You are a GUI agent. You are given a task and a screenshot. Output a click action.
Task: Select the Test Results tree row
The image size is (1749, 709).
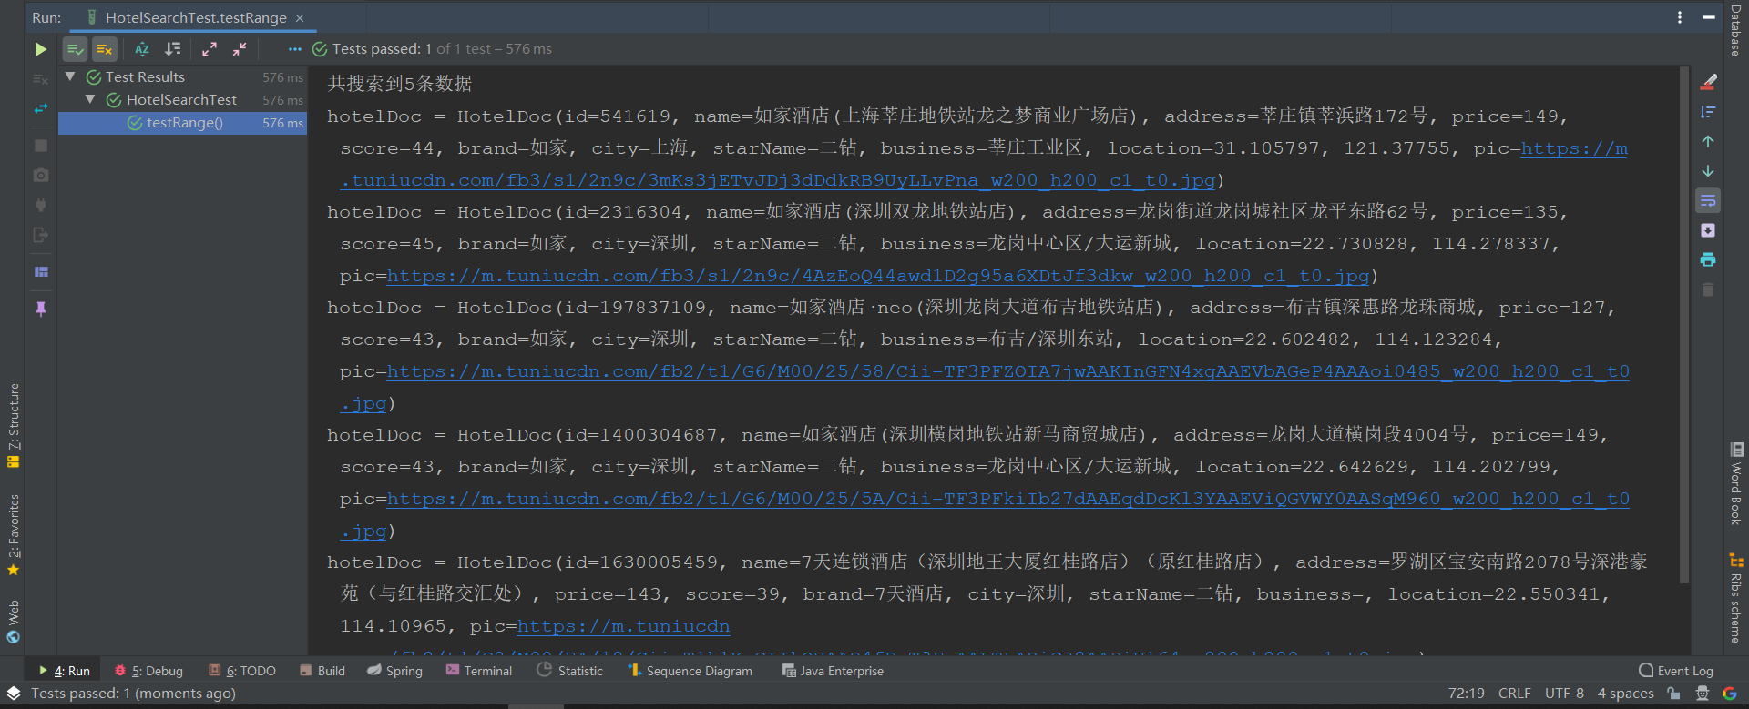coord(182,77)
